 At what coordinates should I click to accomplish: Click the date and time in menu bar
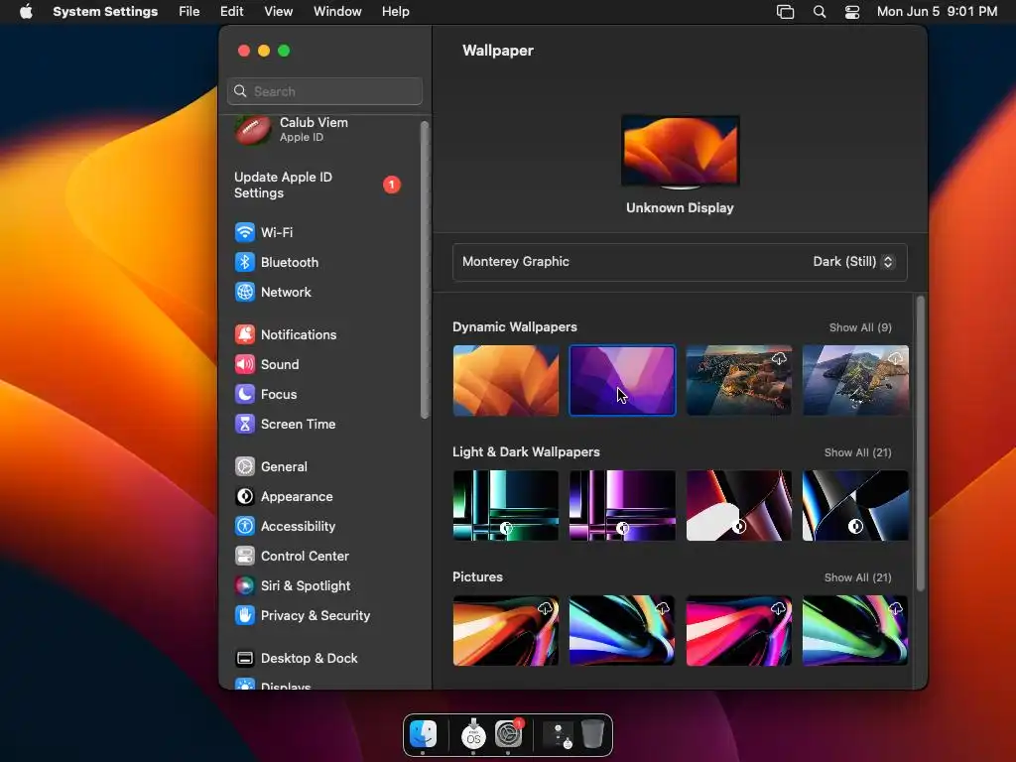pyautogui.click(x=937, y=12)
